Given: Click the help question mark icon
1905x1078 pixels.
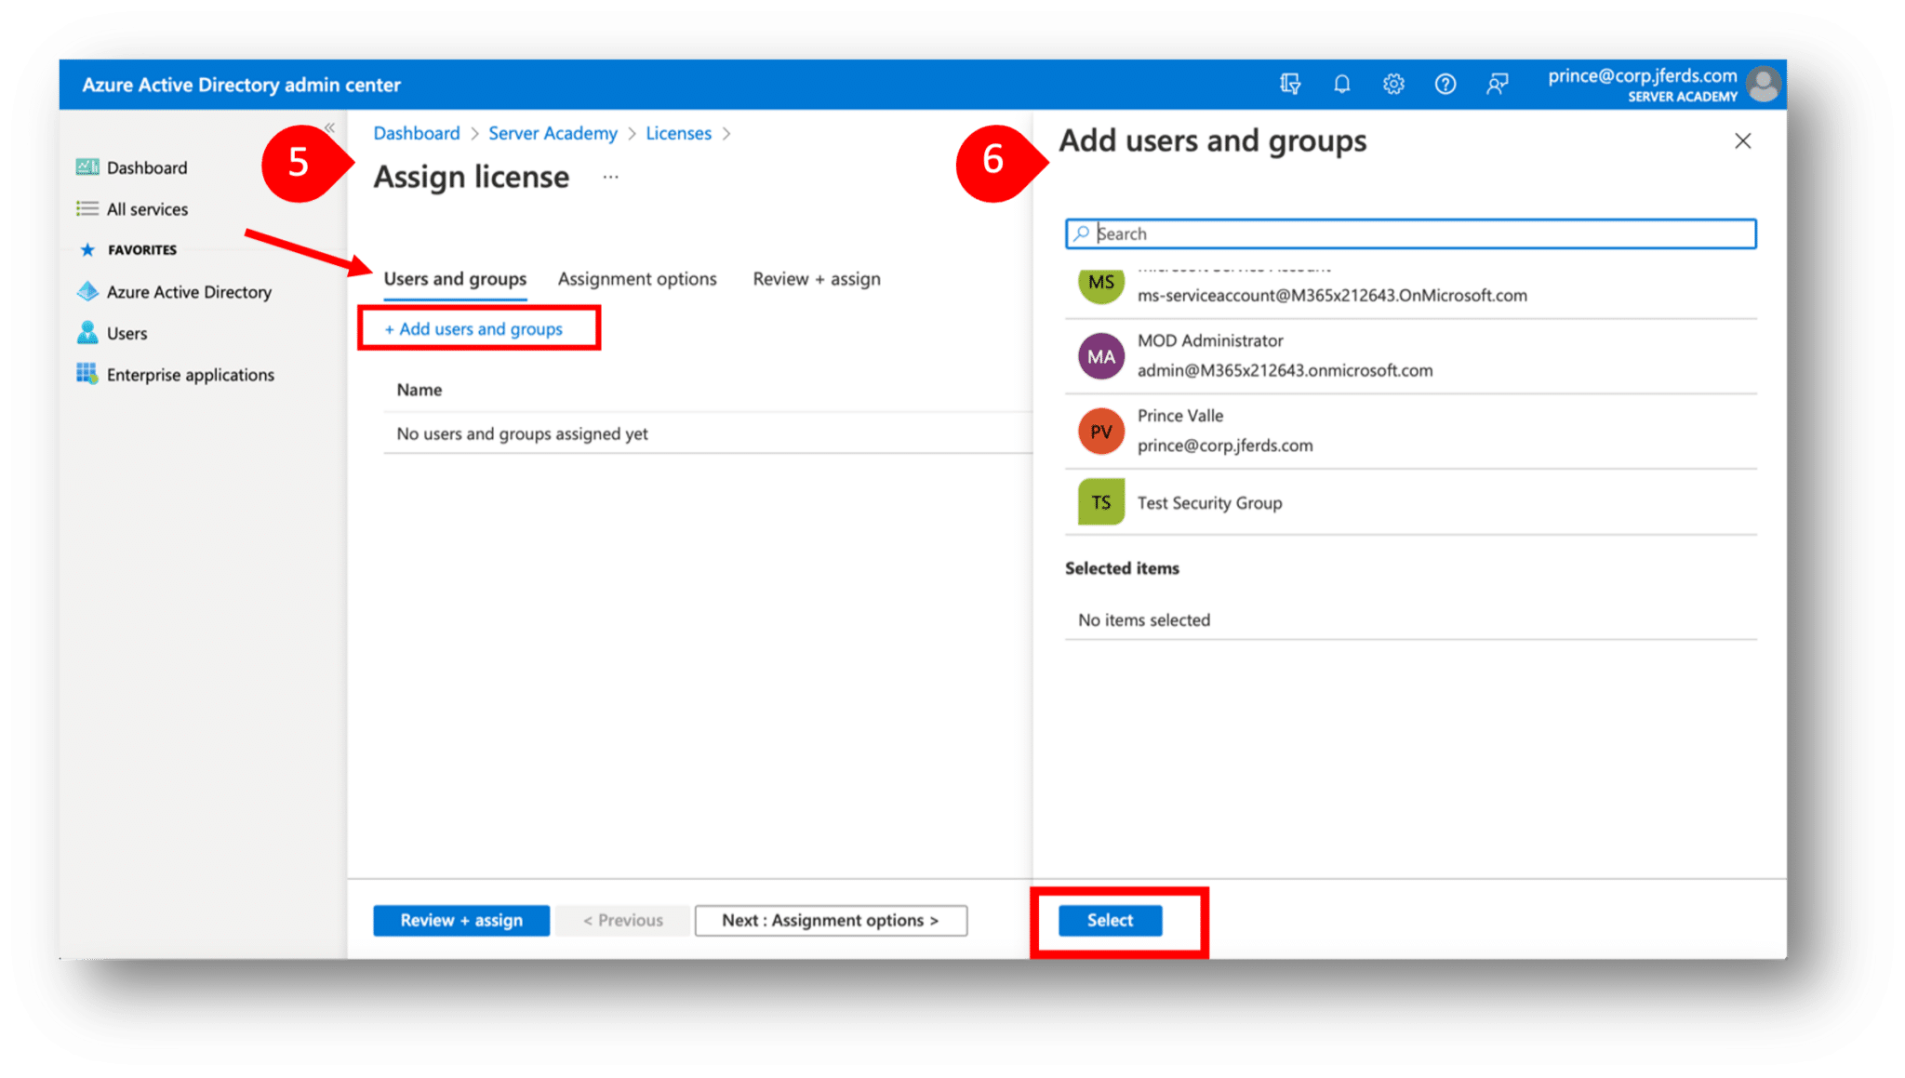Looking at the screenshot, I should pyautogui.click(x=1445, y=85).
